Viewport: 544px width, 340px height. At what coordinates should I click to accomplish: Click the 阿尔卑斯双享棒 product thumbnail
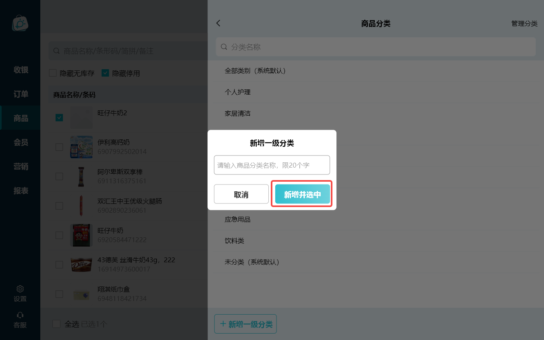(x=81, y=176)
